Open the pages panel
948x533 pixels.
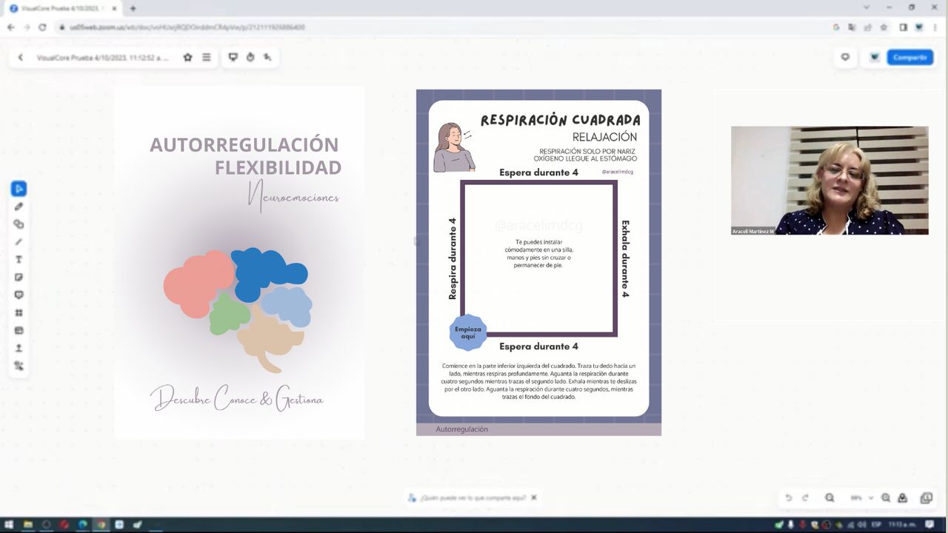(926, 498)
